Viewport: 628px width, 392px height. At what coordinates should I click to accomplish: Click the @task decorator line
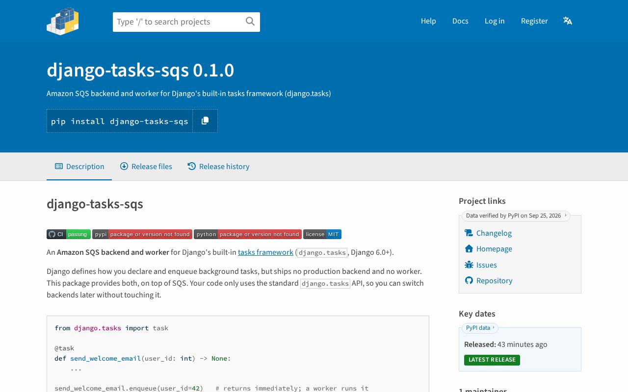tap(64, 348)
